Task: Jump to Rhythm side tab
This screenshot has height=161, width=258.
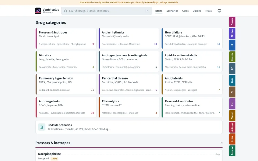Action: (232, 33)
